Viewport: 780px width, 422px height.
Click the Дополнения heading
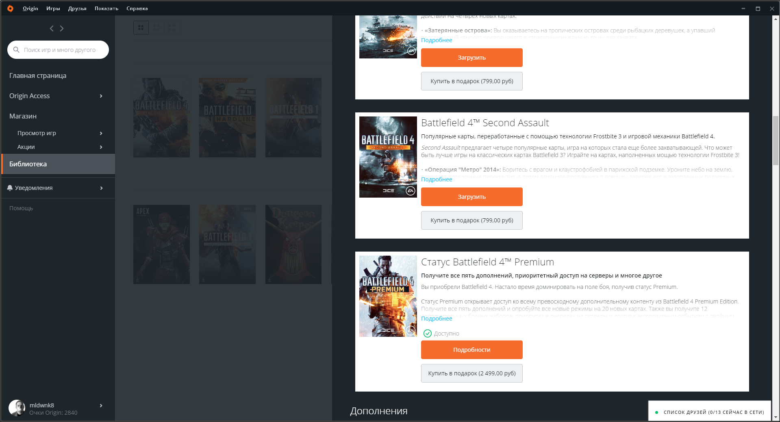coord(379,411)
